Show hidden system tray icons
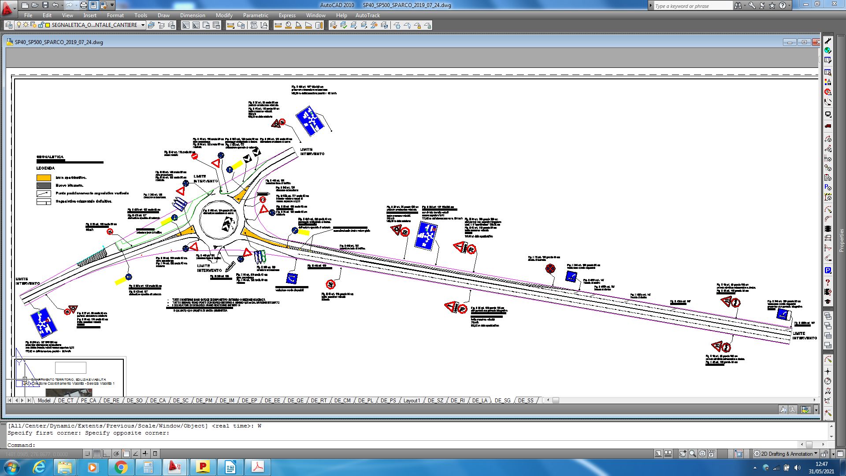Image resolution: width=846 pixels, height=476 pixels. click(x=755, y=468)
